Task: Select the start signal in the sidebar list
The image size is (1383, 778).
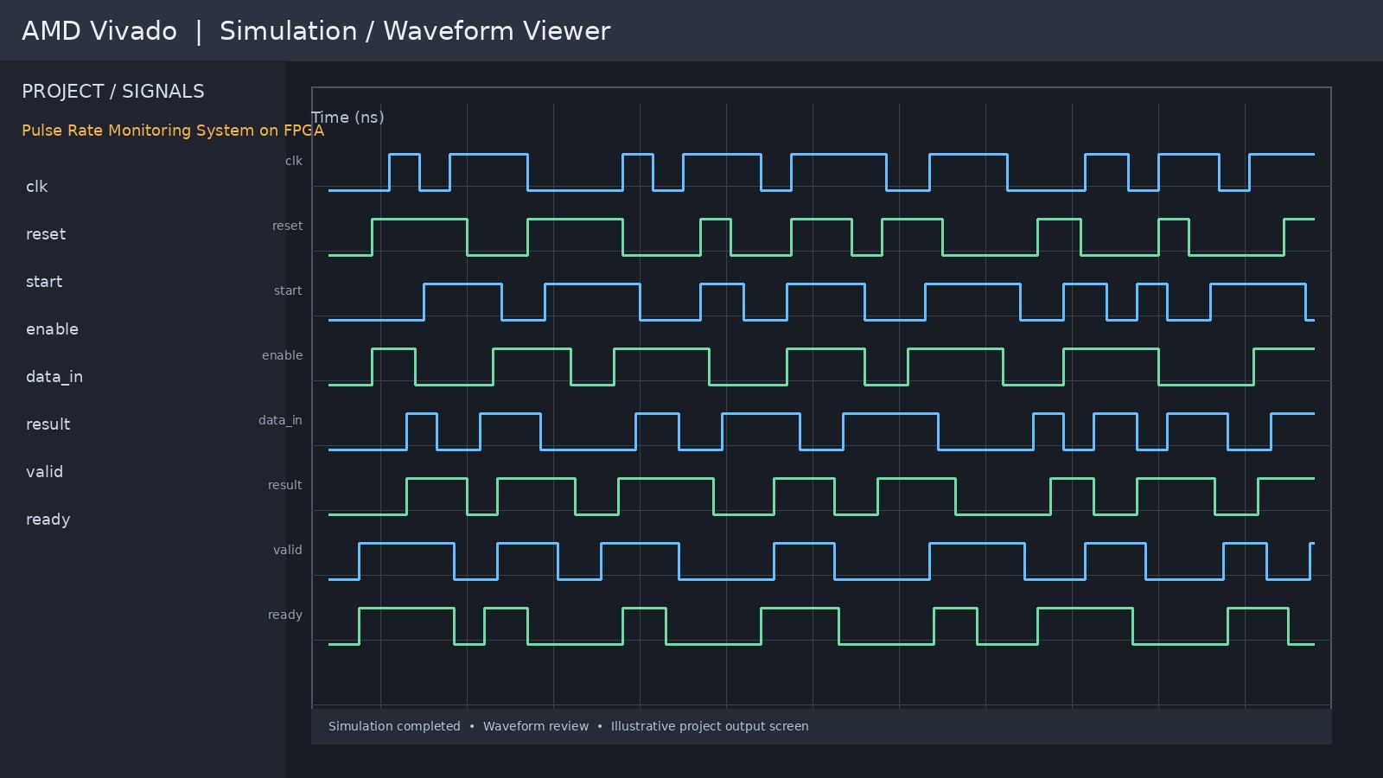Action: (x=44, y=282)
